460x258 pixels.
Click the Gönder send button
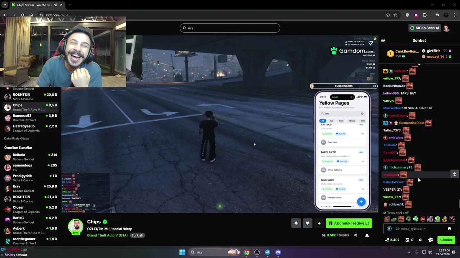[446, 240]
